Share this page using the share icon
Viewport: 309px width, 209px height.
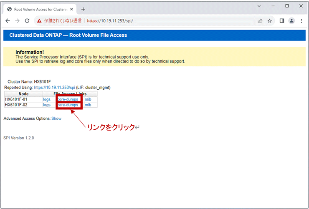pyautogui.click(x=260, y=21)
